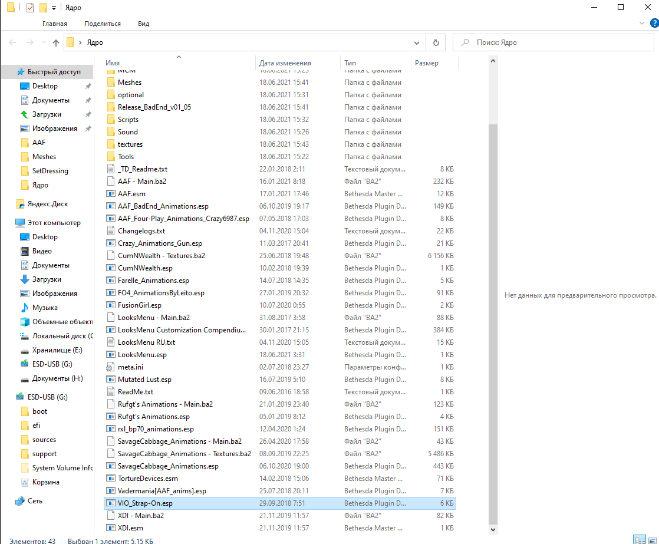Switch to details view mode button

(x=639, y=540)
